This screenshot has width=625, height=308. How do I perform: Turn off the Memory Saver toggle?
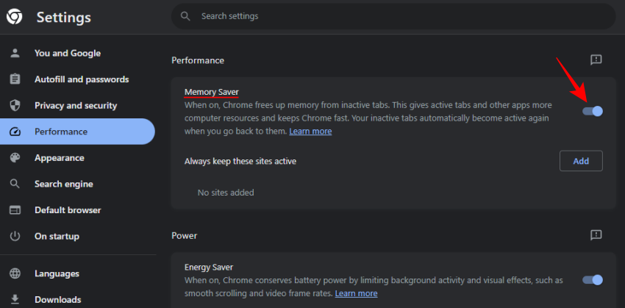coord(593,111)
